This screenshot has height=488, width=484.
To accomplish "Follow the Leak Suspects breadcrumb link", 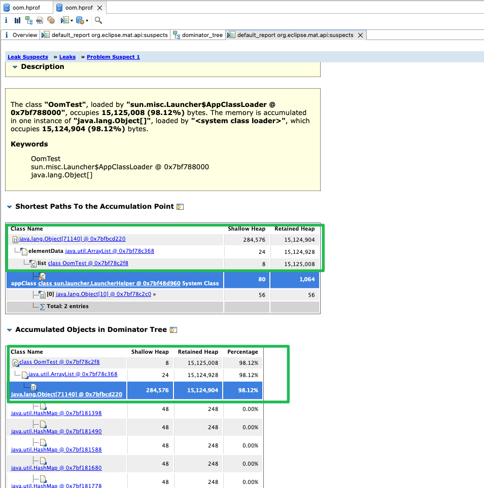I will coord(28,57).
